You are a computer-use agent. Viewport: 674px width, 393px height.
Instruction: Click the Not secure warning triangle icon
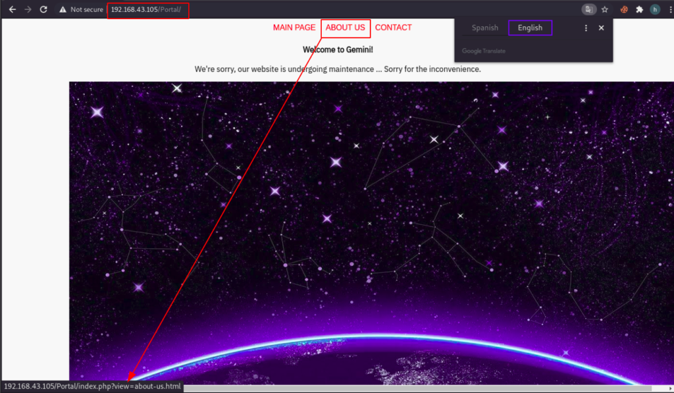click(63, 9)
